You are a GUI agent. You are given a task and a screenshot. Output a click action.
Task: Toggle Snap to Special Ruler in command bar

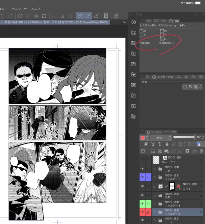88,16
